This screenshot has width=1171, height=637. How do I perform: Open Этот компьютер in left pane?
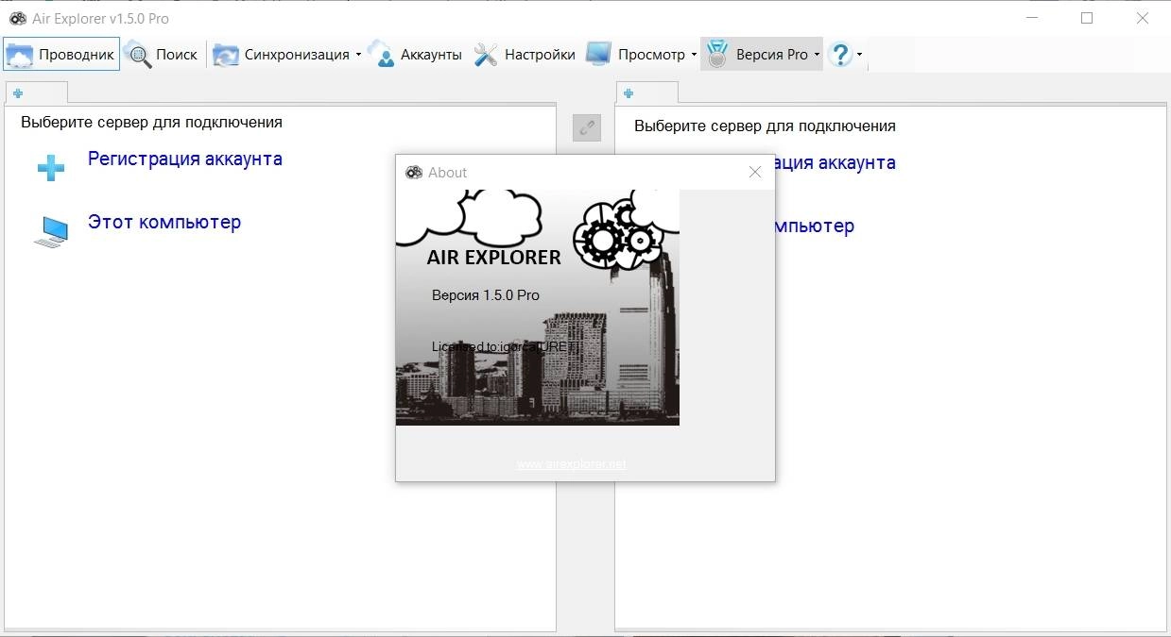point(164,222)
